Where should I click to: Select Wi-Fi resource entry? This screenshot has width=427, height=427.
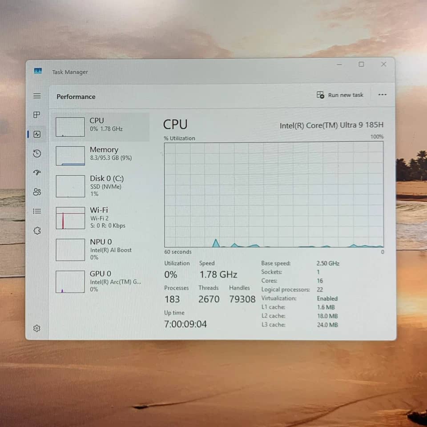(x=100, y=218)
